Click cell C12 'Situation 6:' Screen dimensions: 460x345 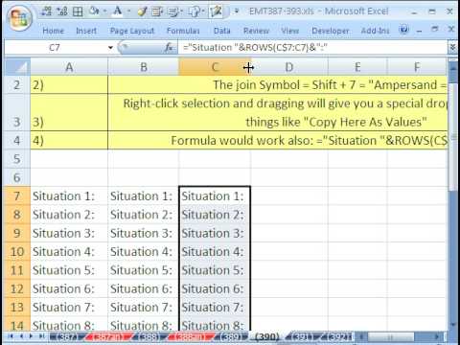coord(215,288)
